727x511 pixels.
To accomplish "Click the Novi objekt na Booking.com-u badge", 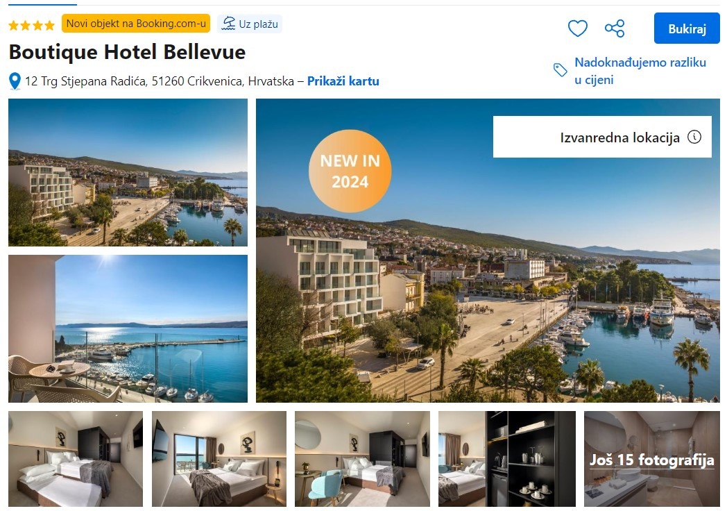I will pos(136,24).
